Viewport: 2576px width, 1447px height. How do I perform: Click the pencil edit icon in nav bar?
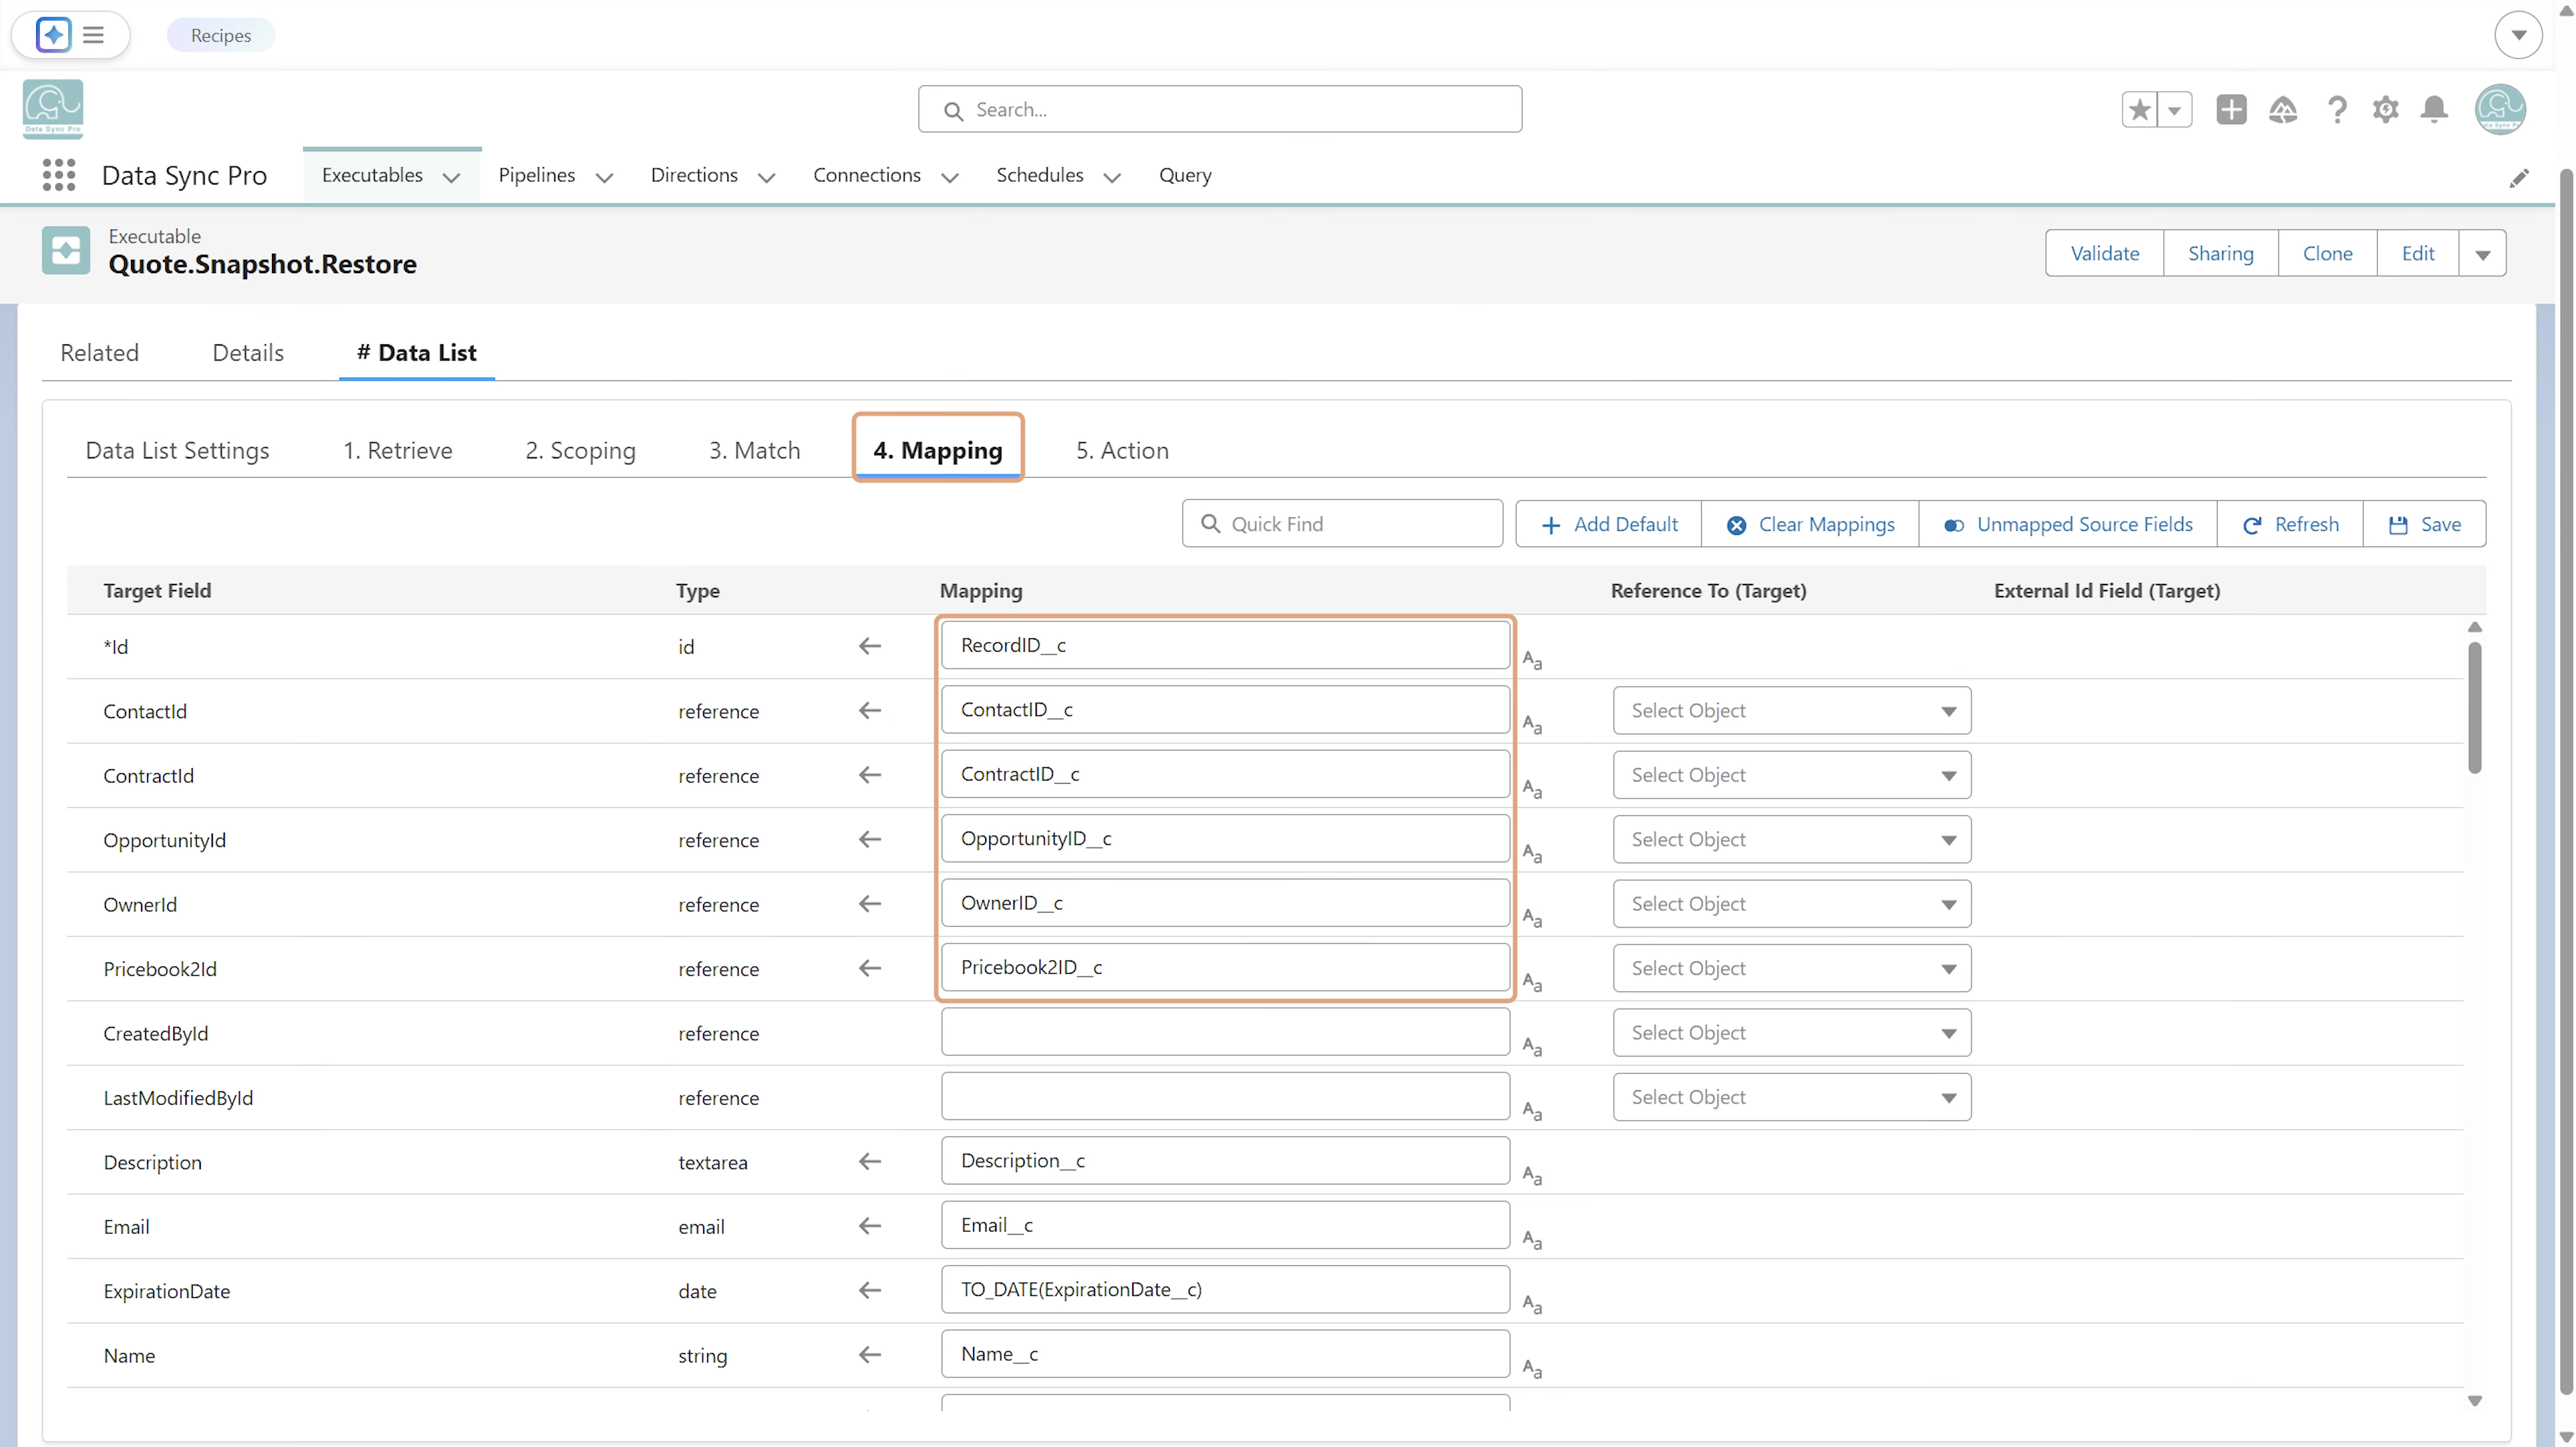pos(2518,178)
